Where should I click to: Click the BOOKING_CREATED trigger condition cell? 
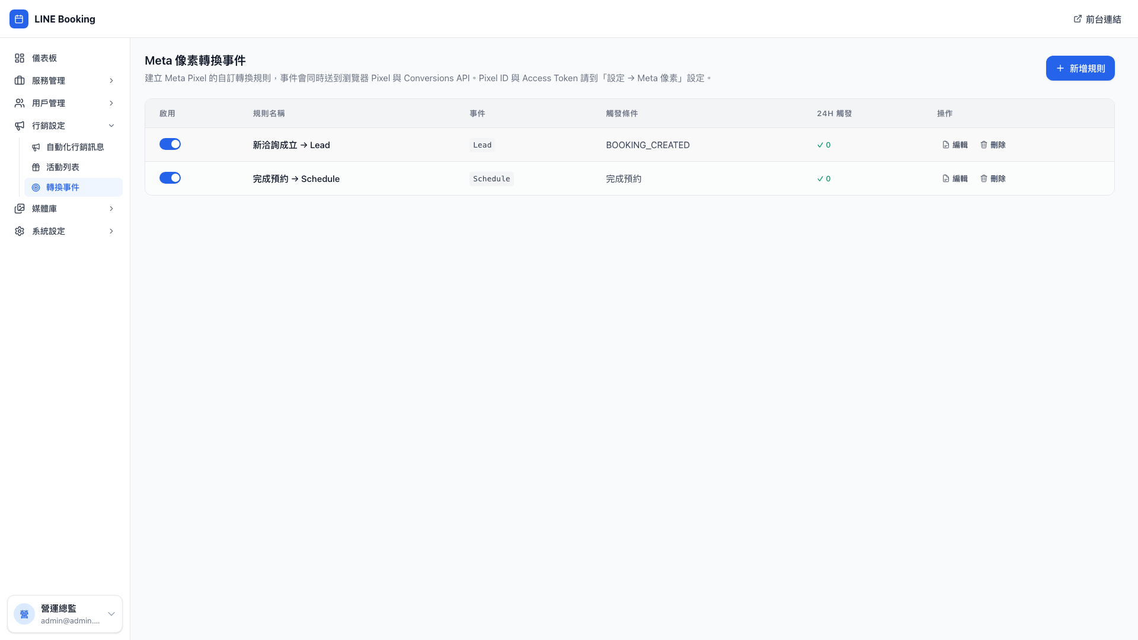(x=648, y=145)
